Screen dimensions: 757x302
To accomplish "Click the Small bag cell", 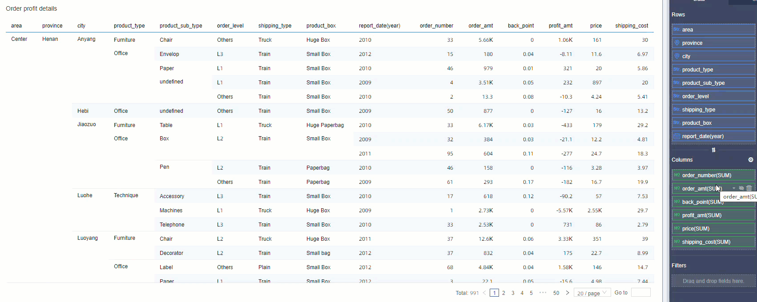I will (x=318, y=253).
